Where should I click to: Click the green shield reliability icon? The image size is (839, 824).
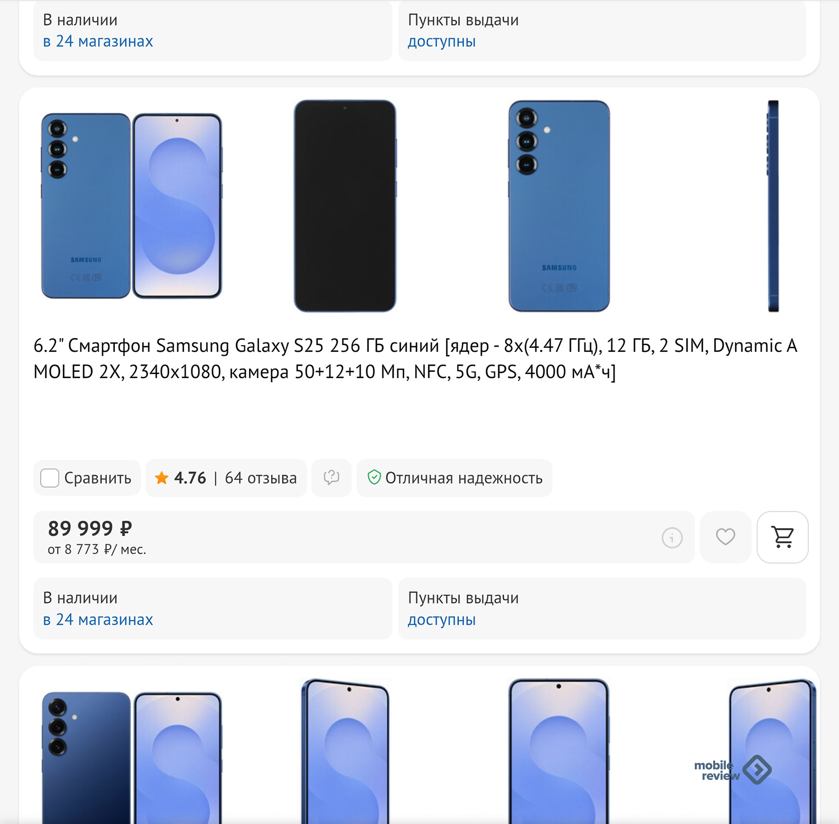click(x=374, y=477)
